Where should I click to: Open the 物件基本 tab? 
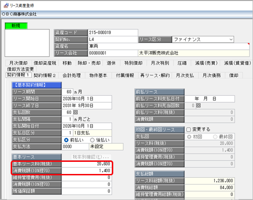point(98,75)
